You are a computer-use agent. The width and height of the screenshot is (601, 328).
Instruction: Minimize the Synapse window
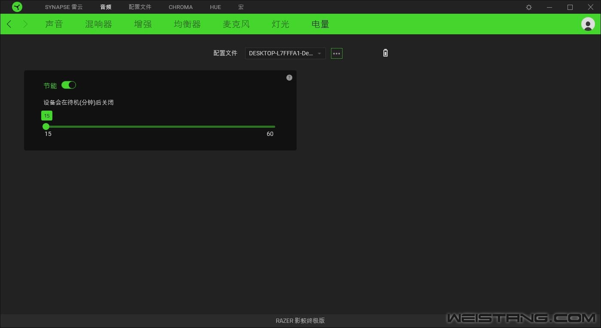coord(549,7)
